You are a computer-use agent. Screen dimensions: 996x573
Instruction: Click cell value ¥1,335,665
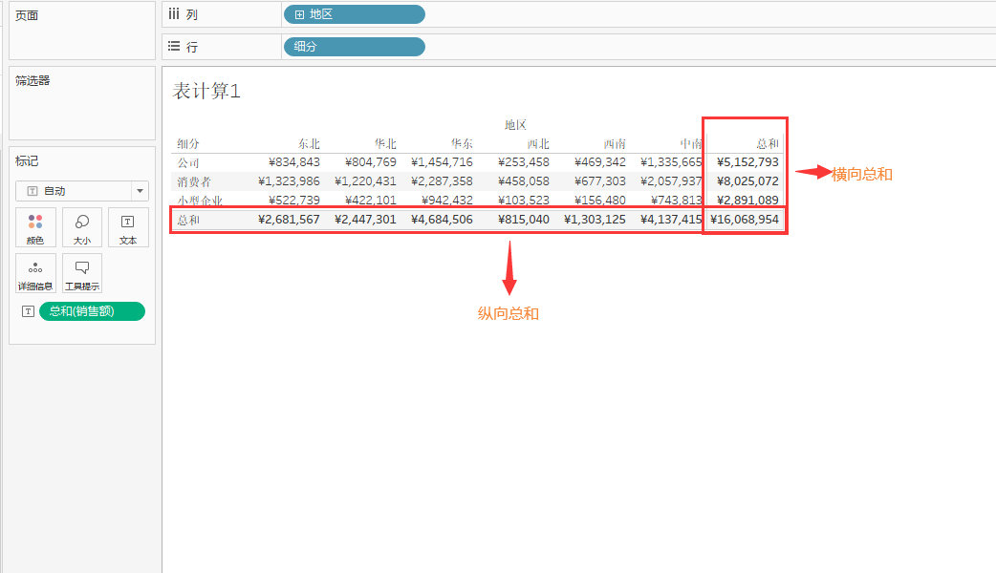point(671,162)
